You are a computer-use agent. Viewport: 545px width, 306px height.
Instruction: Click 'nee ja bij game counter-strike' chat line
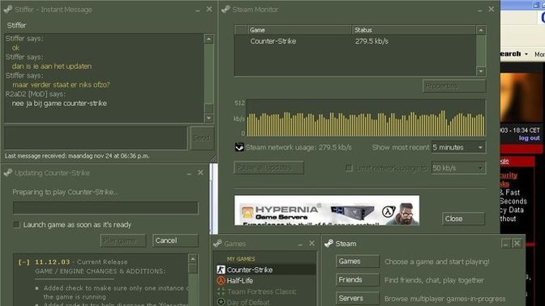tap(59, 104)
